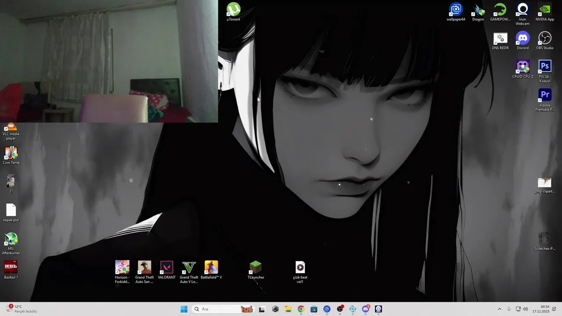Open the µTorrent desktop shortcut
The height and width of the screenshot is (316, 562).
233,12
